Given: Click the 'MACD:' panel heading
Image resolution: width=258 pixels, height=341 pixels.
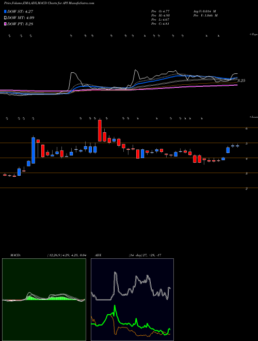Looking at the screenshot, I should point(15,255).
